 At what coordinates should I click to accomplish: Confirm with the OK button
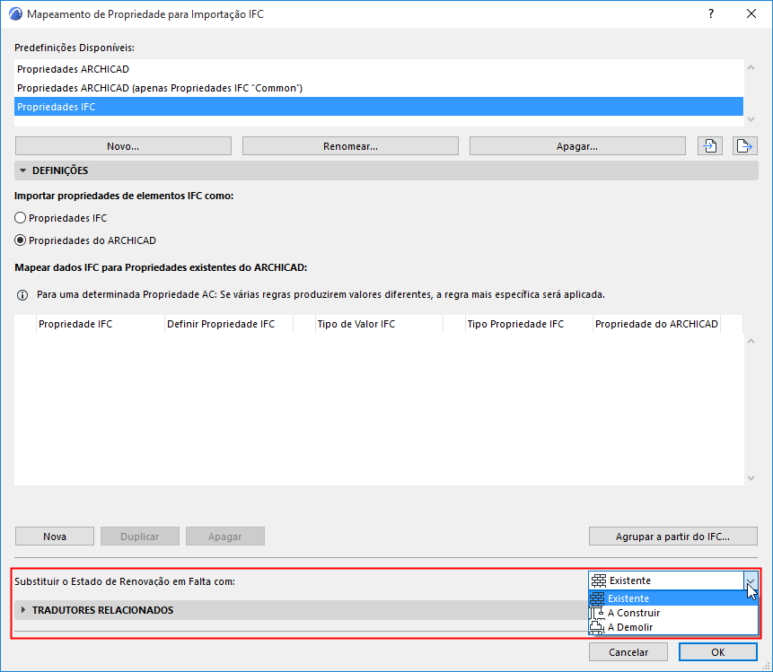pyautogui.click(x=718, y=651)
